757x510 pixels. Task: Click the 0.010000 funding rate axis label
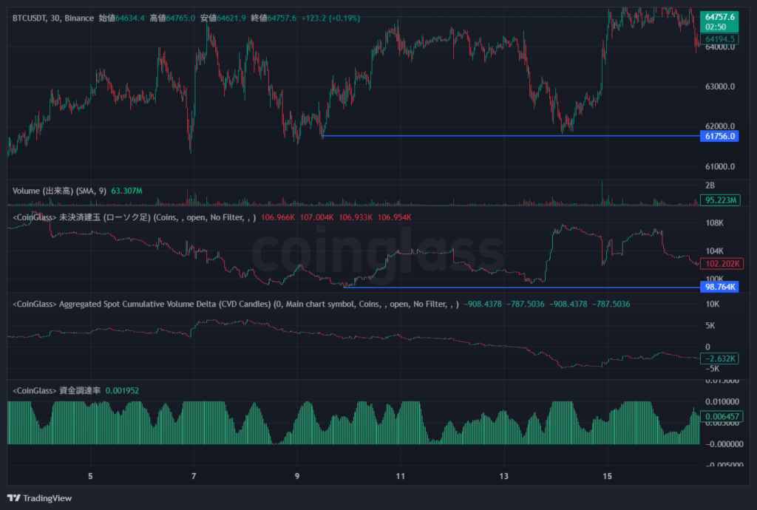(722, 401)
